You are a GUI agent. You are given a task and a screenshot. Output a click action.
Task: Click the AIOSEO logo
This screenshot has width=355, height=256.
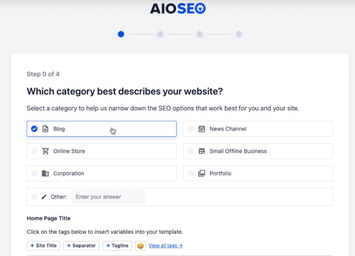(178, 9)
